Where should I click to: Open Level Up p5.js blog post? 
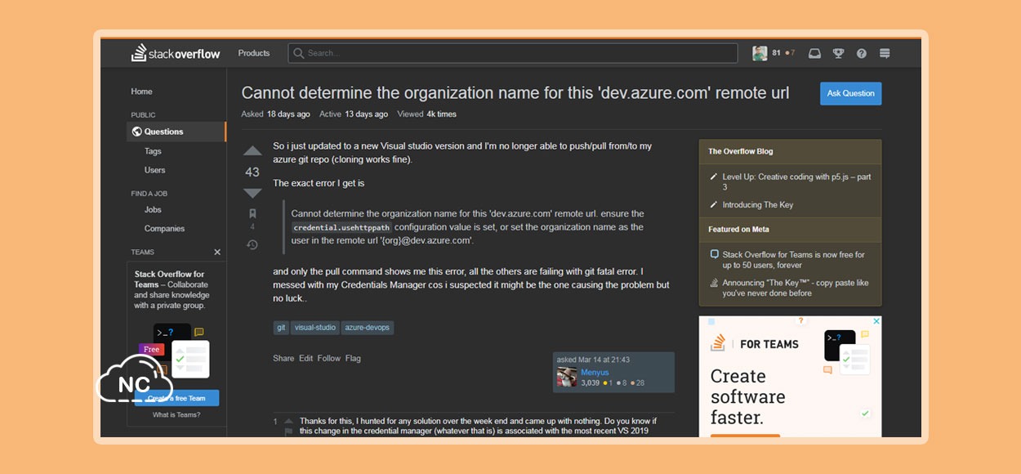tap(796, 181)
